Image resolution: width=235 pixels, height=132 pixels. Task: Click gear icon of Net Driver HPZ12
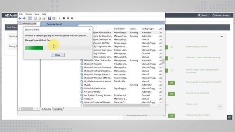(82, 92)
